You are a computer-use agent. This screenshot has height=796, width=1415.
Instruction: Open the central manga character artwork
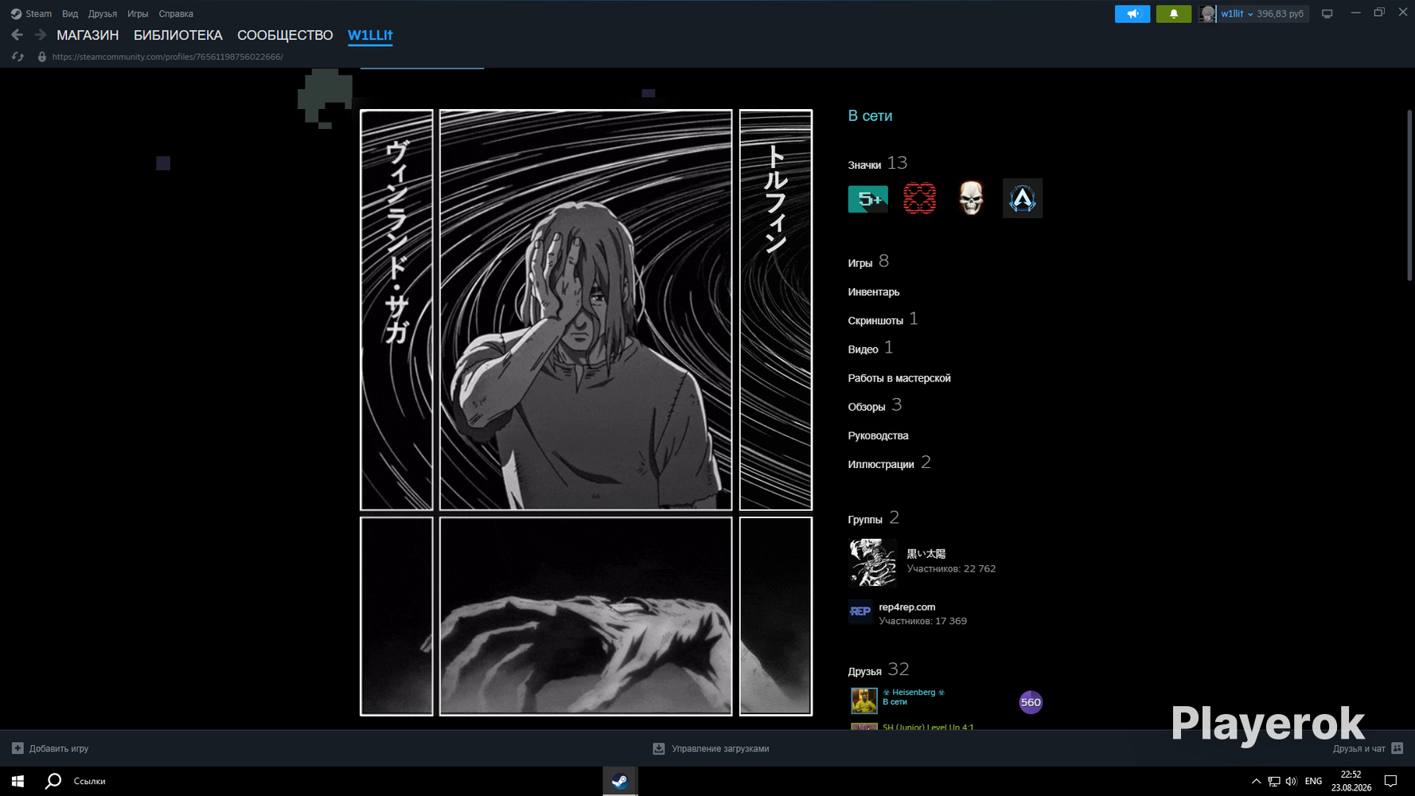[x=586, y=310]
